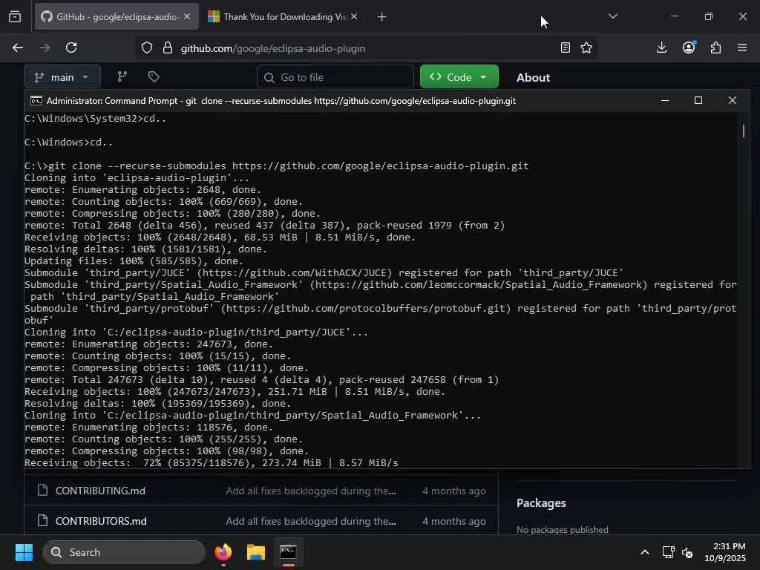The image size is (760, 570).
Task: Open Windows Start menu
Action: [24, 552]
